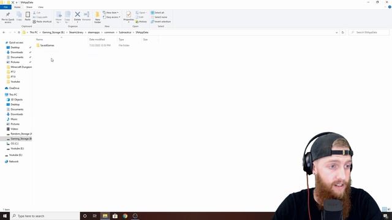Go up one folder with up arrow
The height and width of the screenshot is (220, 392).
click(19, 32)
